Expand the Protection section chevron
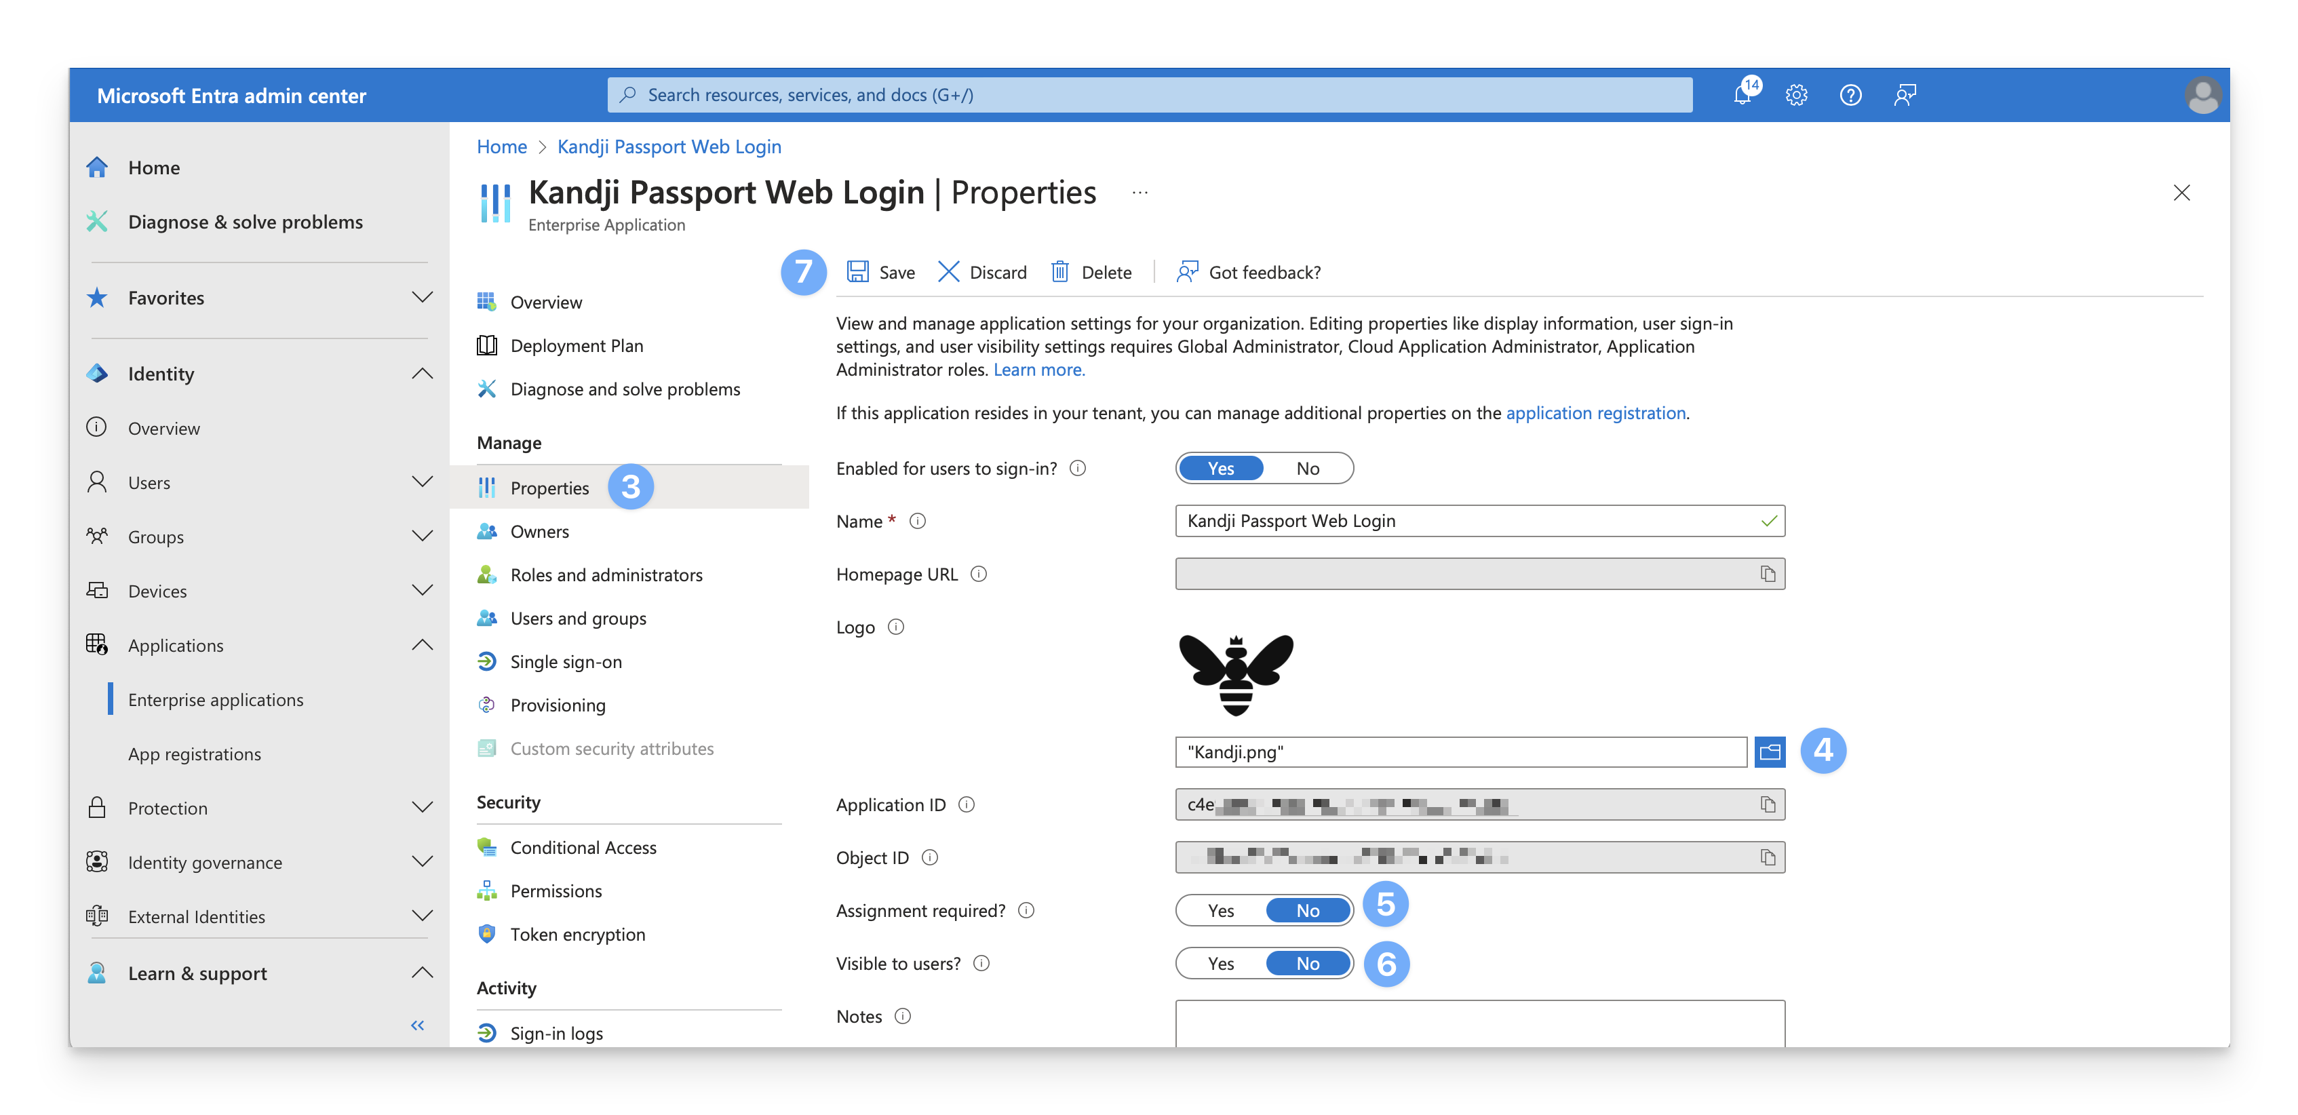The height and width of the screenshot is (1115, 2298). tap(422, 808)
